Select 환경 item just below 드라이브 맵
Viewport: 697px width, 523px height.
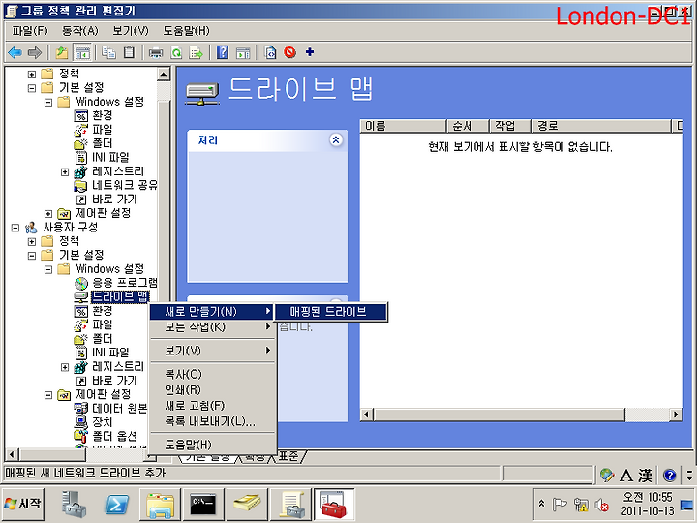103,311
